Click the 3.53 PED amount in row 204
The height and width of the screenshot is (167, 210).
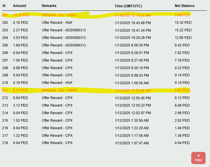click(x=20, y=38)
